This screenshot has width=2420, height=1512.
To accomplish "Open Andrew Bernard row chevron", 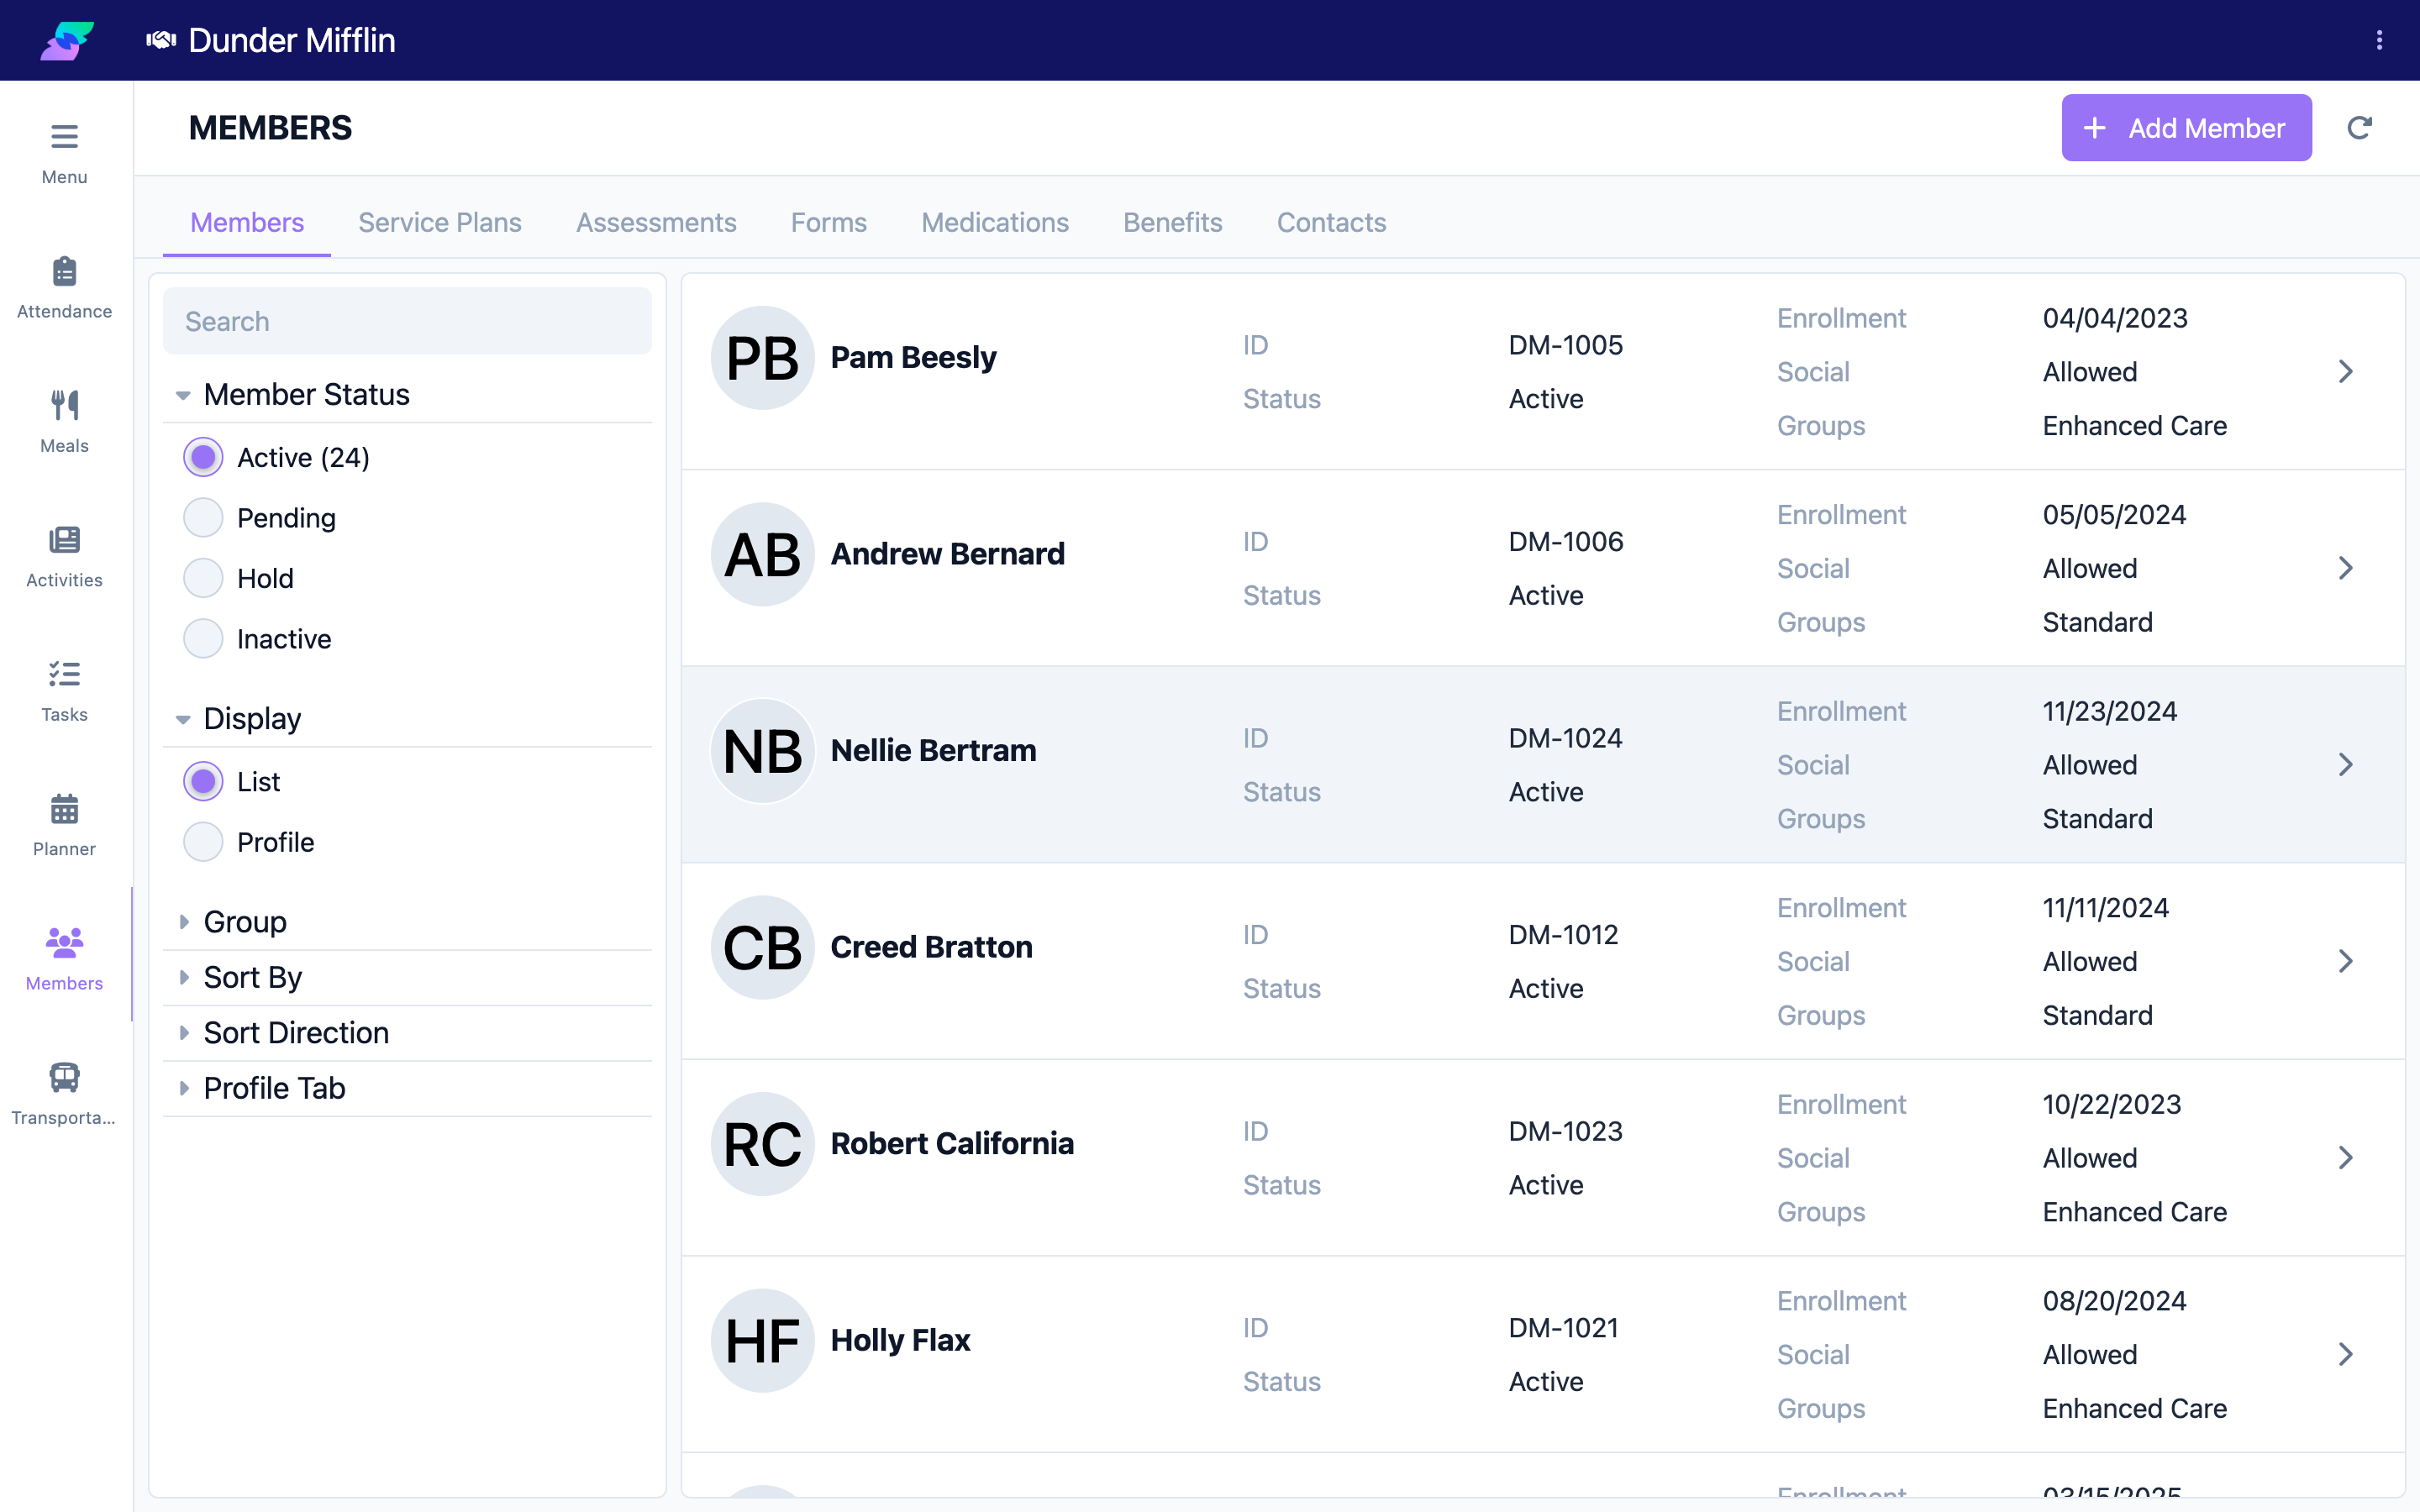I will click(x=2346, y=568).
